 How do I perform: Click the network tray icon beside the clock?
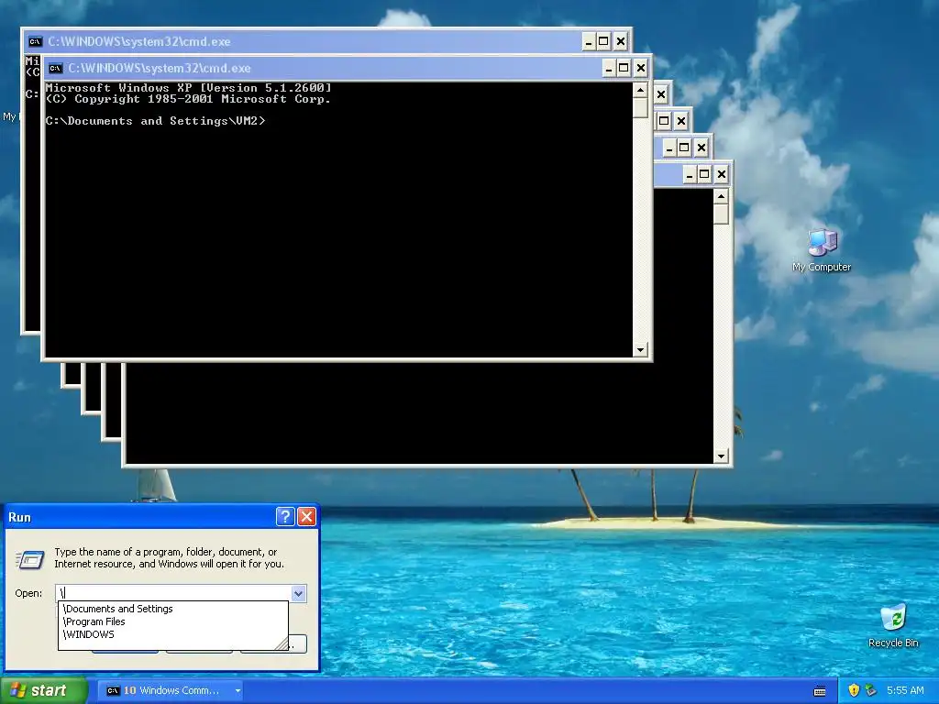(x=871, y=690)
